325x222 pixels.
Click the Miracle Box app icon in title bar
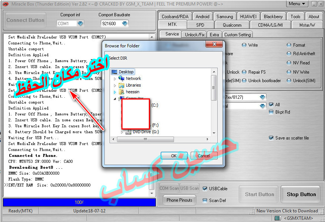coord(5,4)
